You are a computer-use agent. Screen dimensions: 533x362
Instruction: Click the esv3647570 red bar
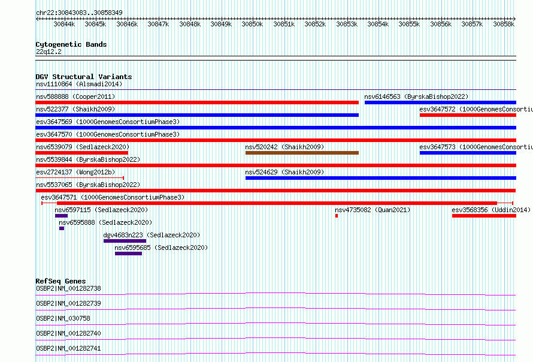(275, 140)
